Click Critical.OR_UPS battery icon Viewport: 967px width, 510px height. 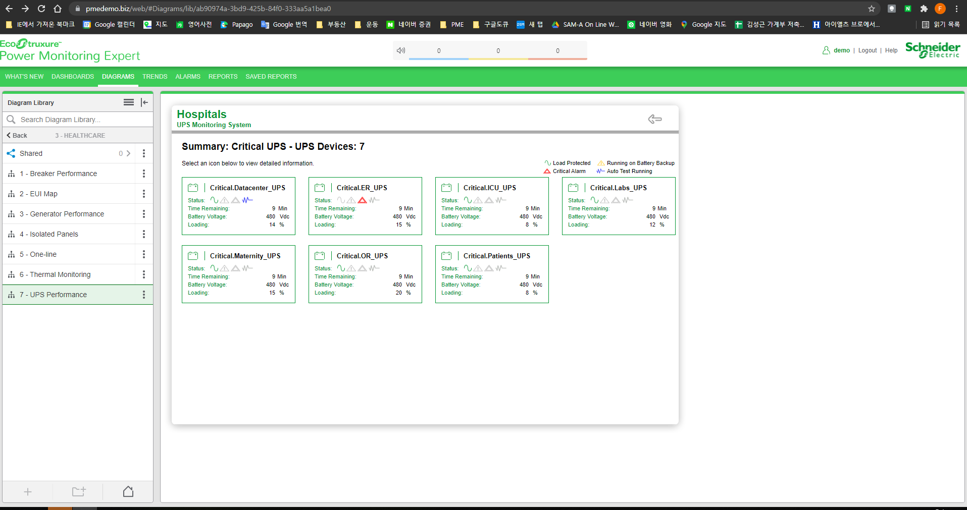(320, 256)
